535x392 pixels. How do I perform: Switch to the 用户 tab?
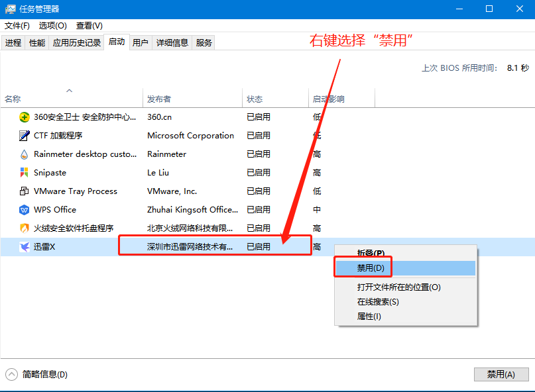point(141,42)
